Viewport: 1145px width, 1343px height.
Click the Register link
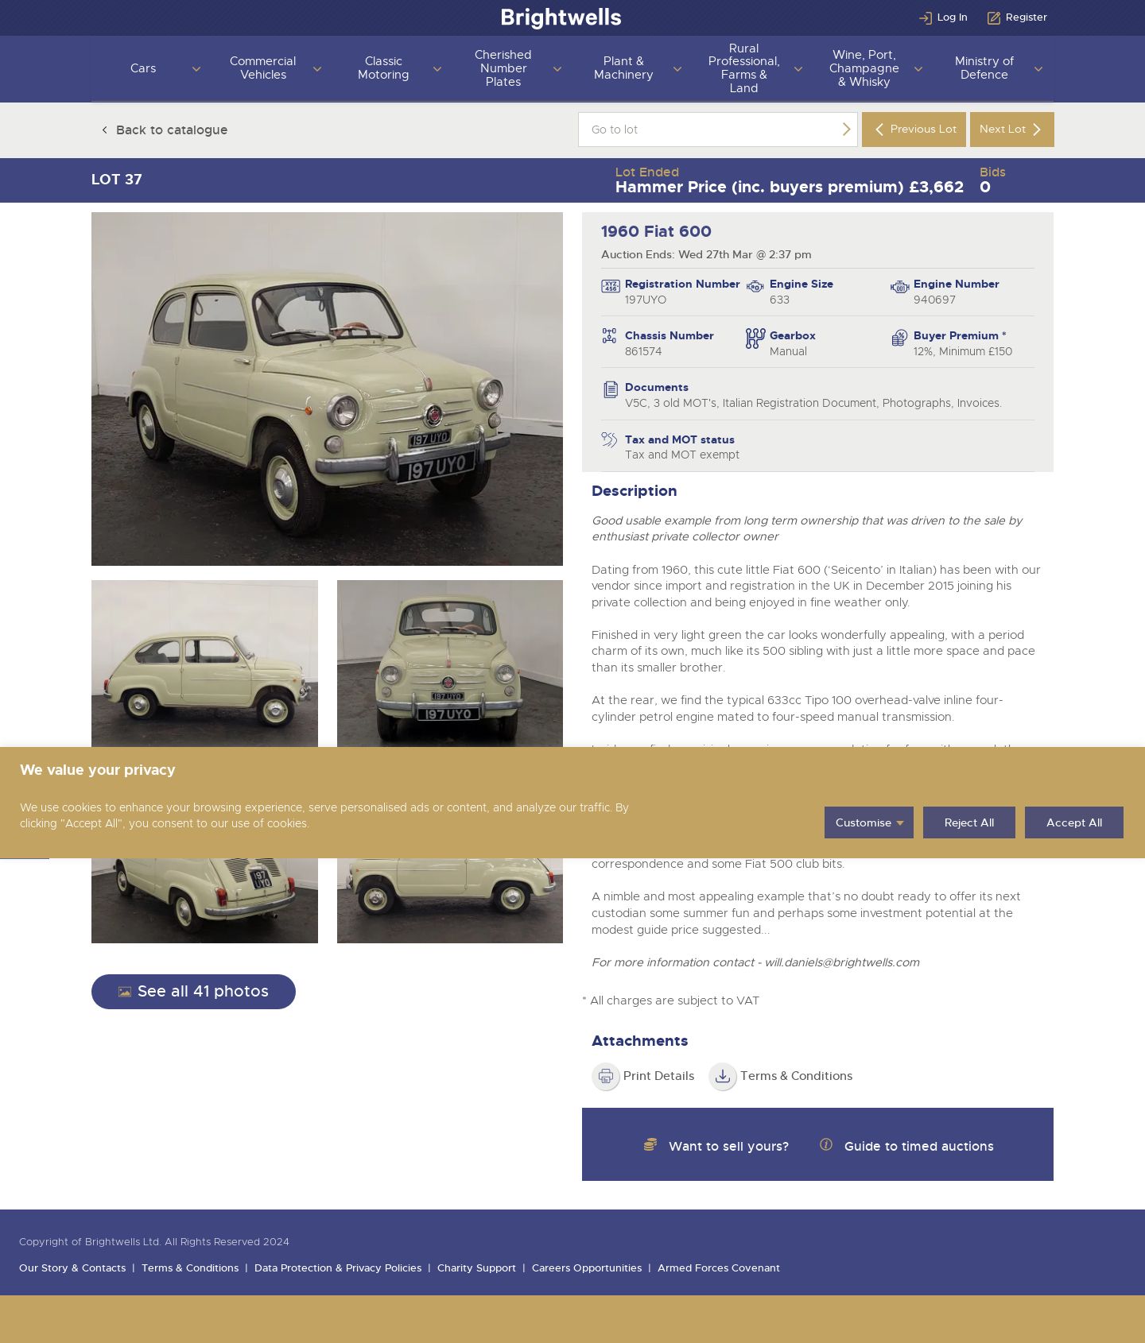pos(1026,17)
